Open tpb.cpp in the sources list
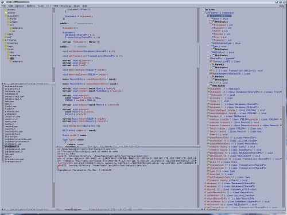The width and height of the screenshot is (287, 215). [9, 154]
